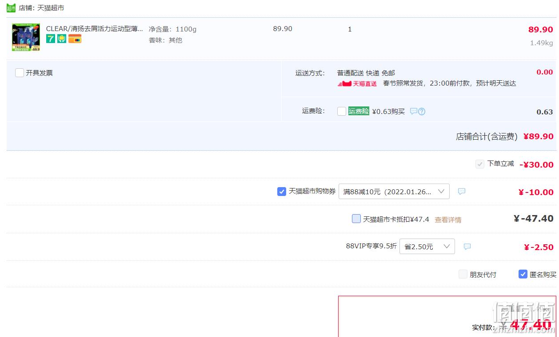Click the 香味：其他 specification text

pyautogui.click(x=165, y=40)
